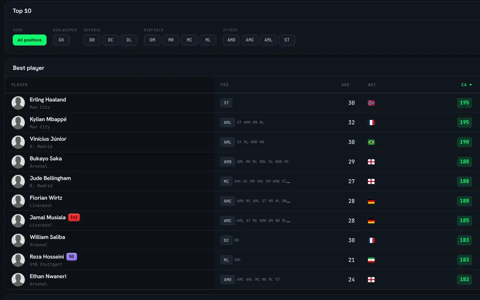Toggle the DC defence filter
The width and height of the screenshot is (480, 300).
110,40
